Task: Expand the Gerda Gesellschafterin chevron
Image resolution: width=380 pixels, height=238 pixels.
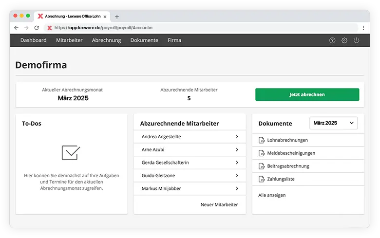Action: pyautogui.click(x=237, y=163)
